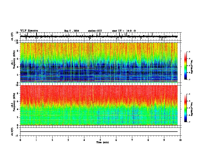203x157 pixels.
Task: Click the 'ch.3(V)' axis label
Action: pyautogui.click(x=12, y=132)
